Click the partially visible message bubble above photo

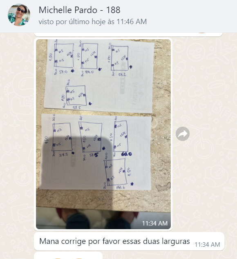[128, 34]
